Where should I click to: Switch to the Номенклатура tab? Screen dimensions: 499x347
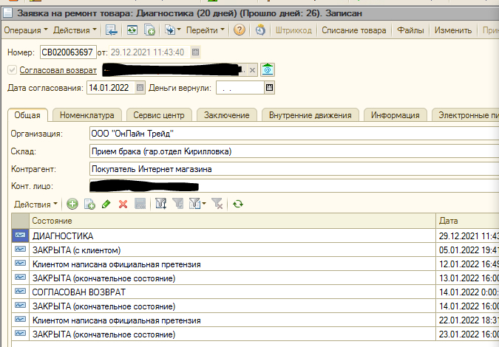tap(87, 115)
